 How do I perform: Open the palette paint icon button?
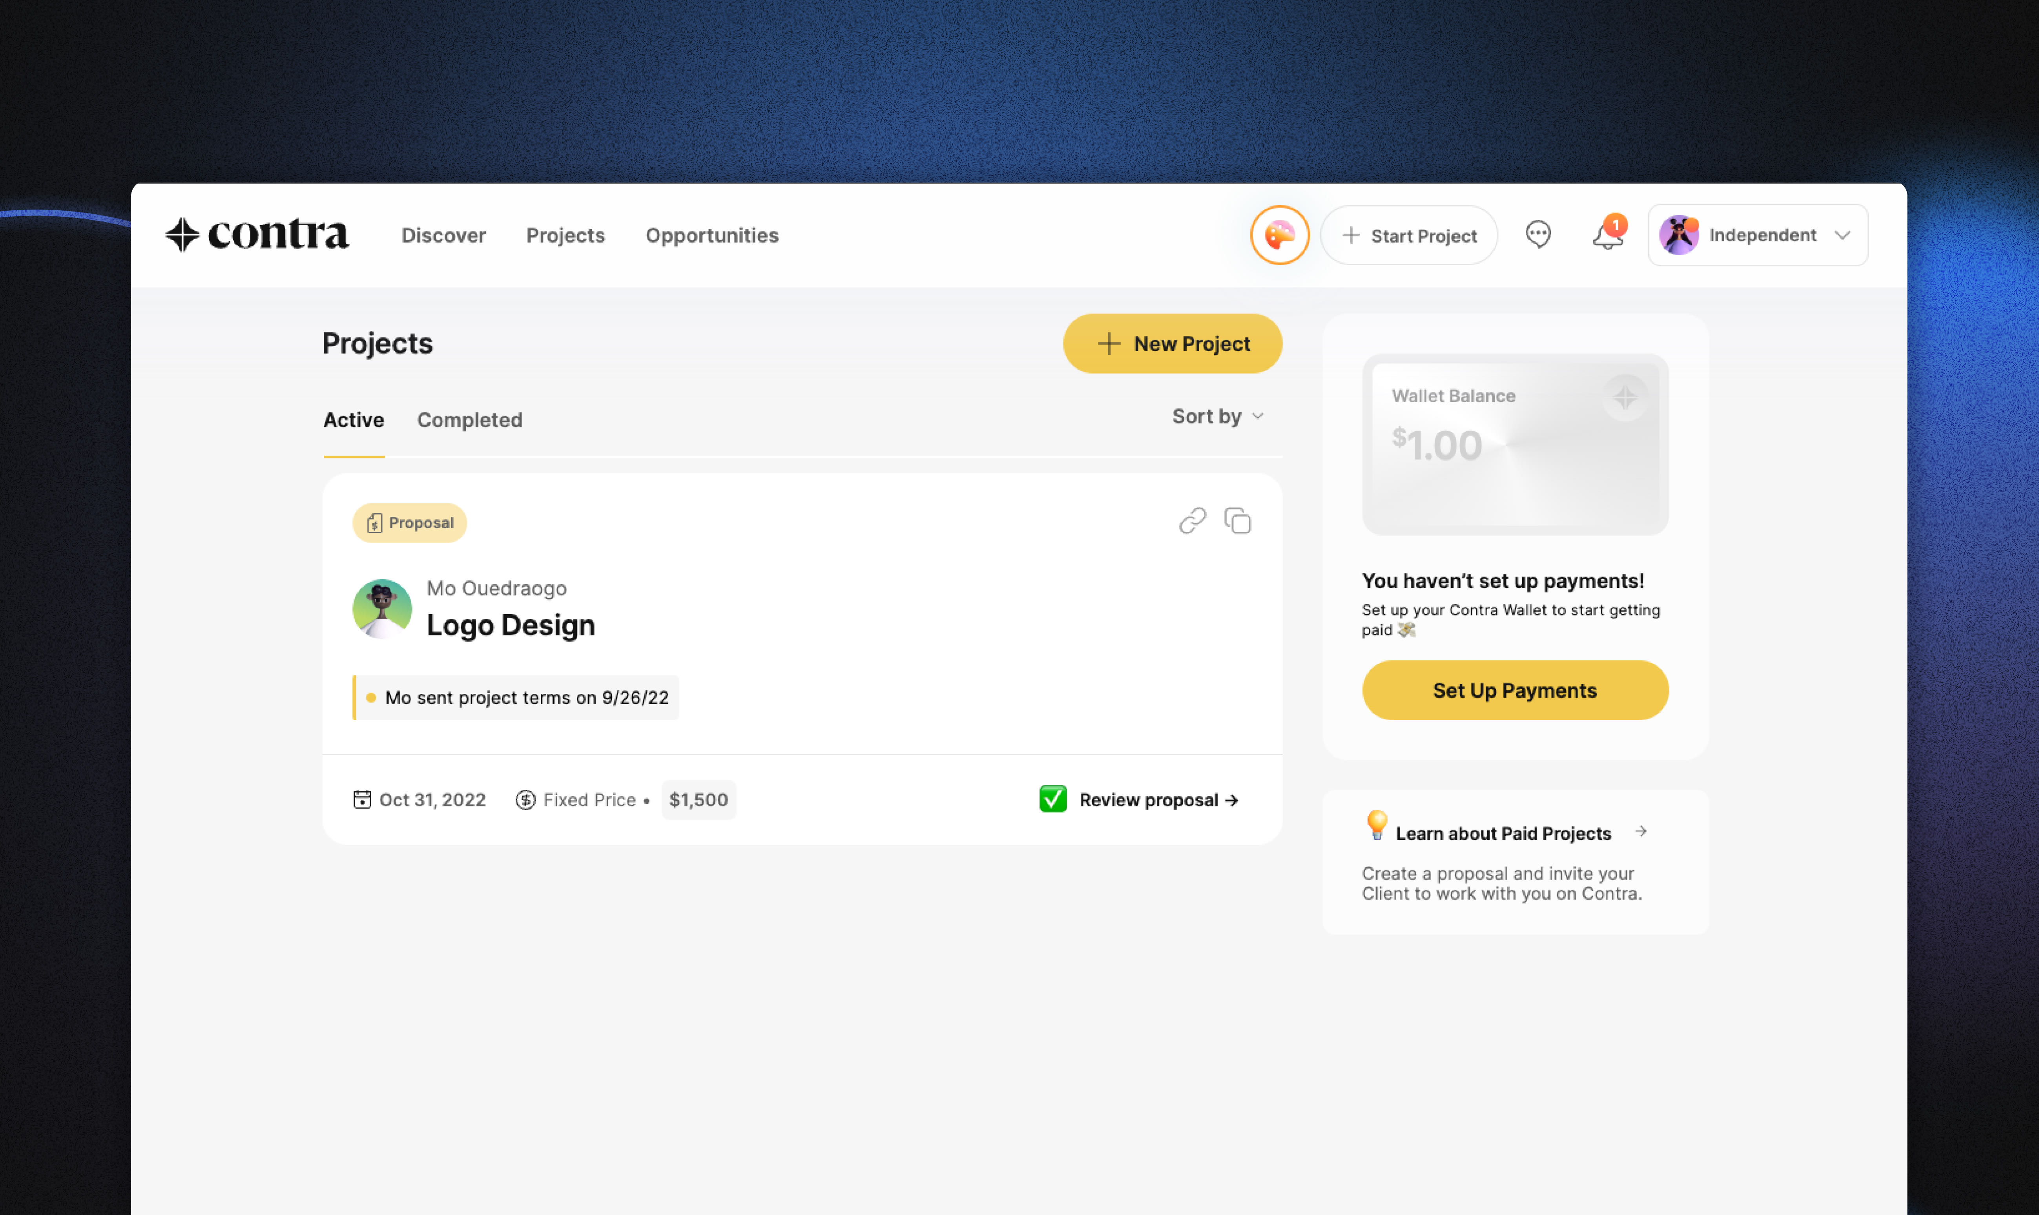1279,235
